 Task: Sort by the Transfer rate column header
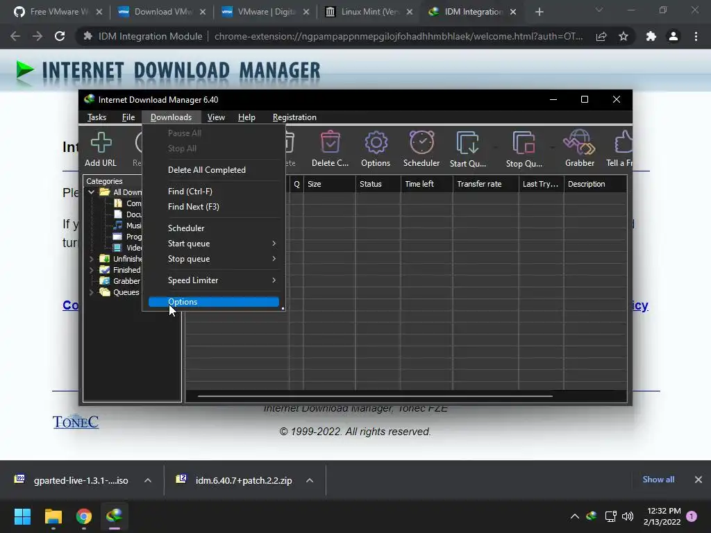[x=485, y=184]
